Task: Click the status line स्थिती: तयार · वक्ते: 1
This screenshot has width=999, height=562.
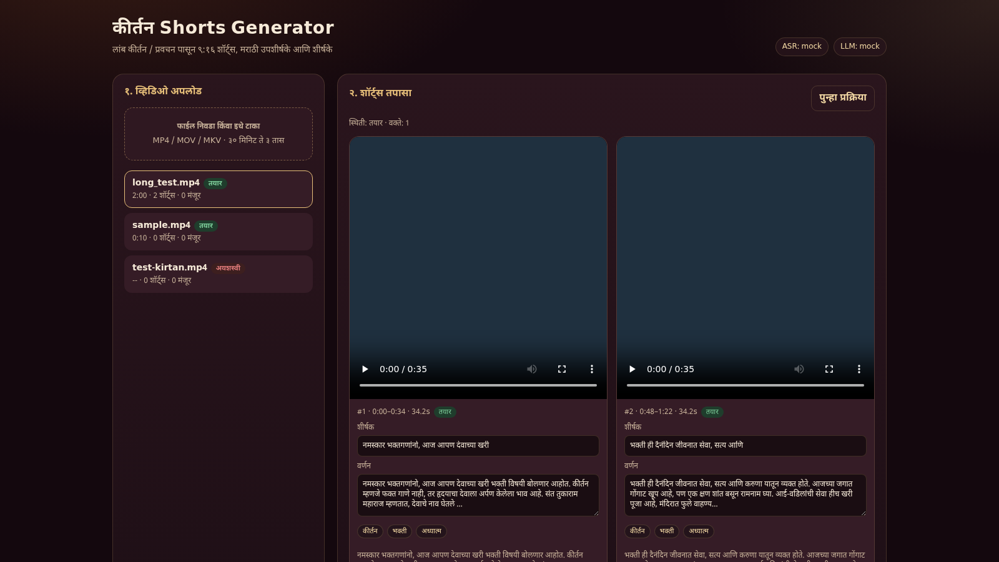Action: click(379, 123)
